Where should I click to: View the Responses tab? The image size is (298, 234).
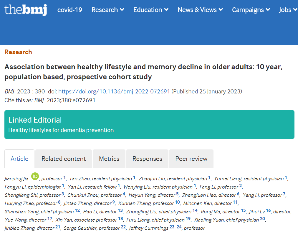click(x=147, y=159)
